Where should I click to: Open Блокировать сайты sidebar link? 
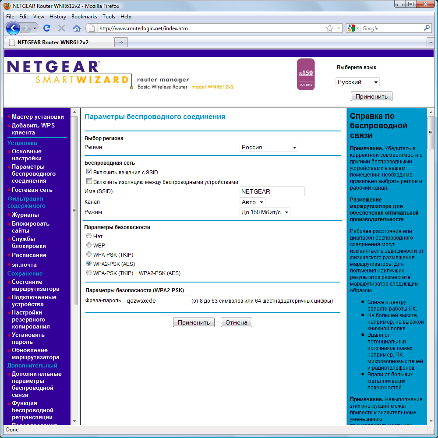coord(31,227)
